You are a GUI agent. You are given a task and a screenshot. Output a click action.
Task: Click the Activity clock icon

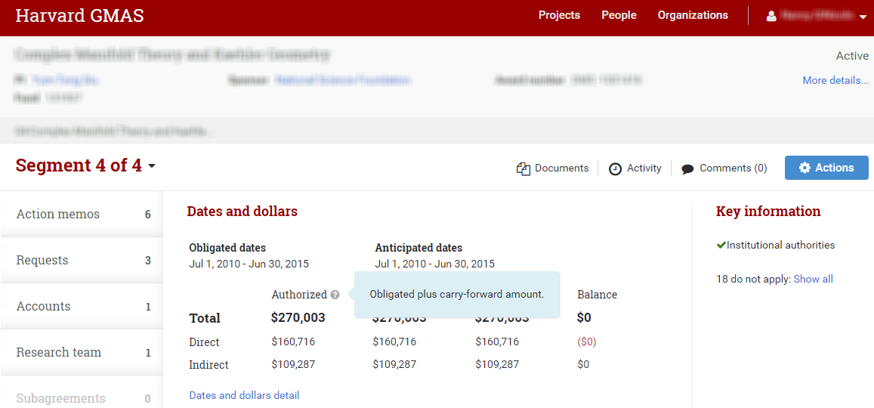615,169
